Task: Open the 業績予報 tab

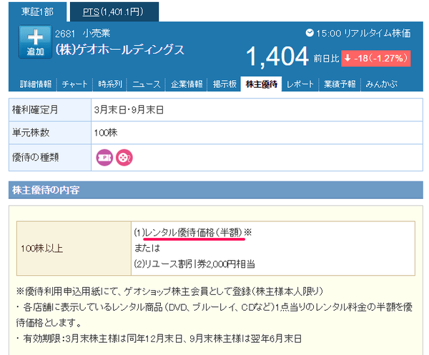Action: [340, 84]
